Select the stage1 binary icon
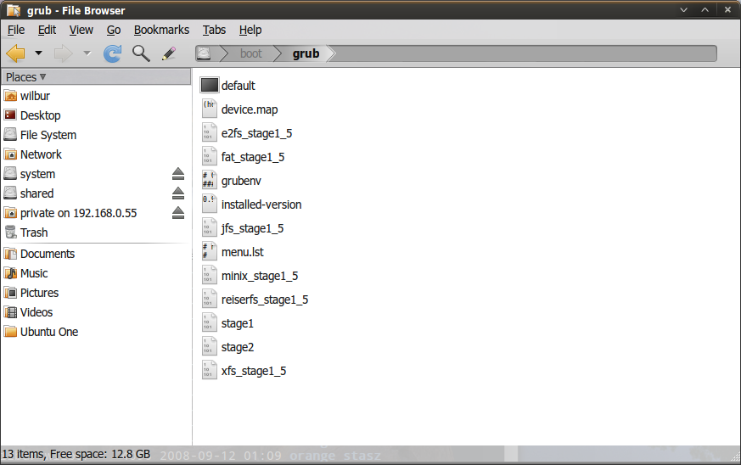Viewport: 741px width, 465px height. pos(210,323)
